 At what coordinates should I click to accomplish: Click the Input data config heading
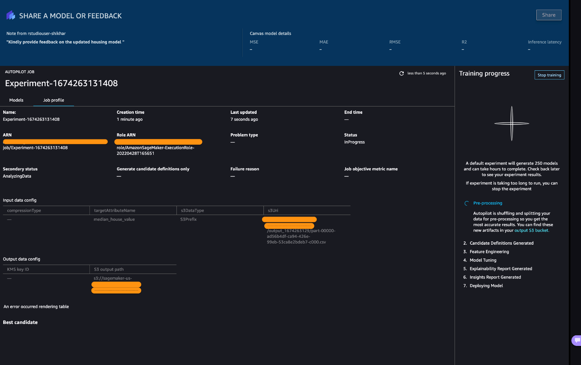pyautogui.click(x=20, y=200)
